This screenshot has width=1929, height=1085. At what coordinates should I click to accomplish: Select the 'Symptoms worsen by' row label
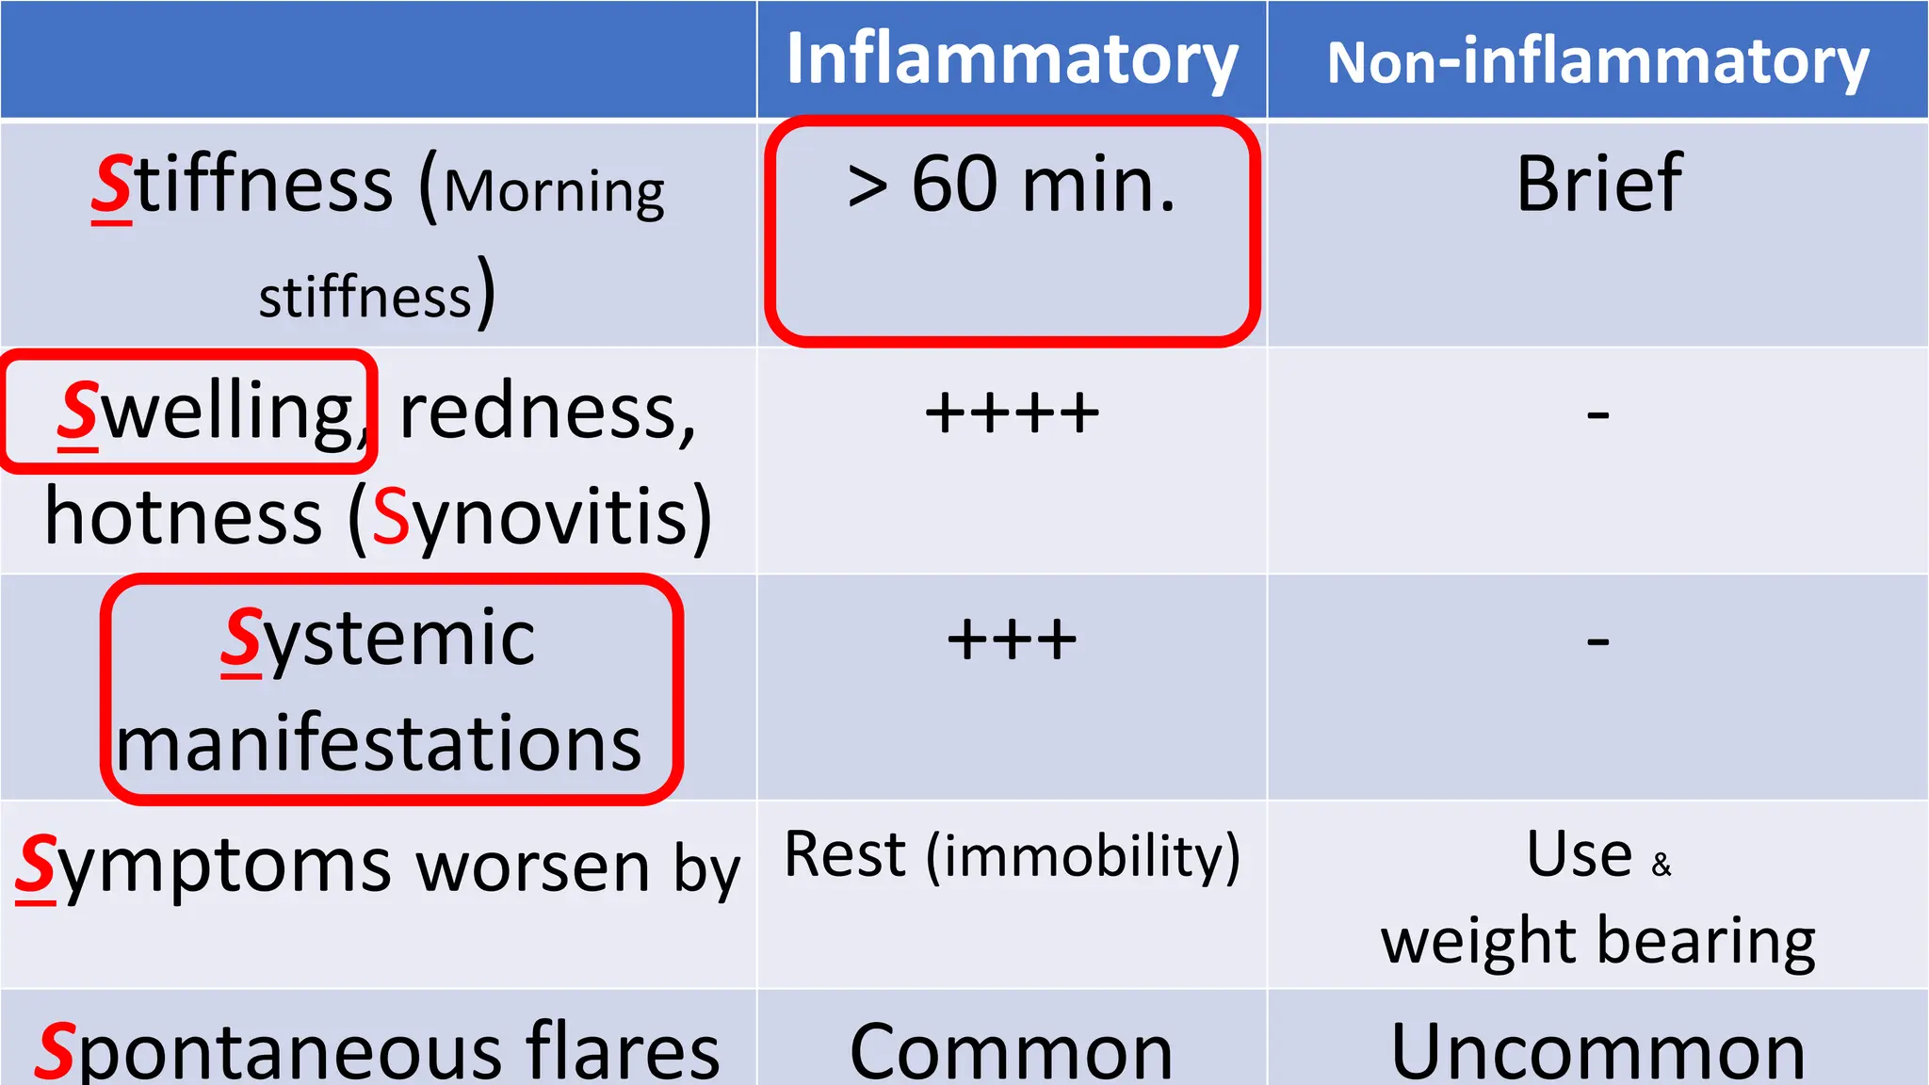[x=378, y=866]
